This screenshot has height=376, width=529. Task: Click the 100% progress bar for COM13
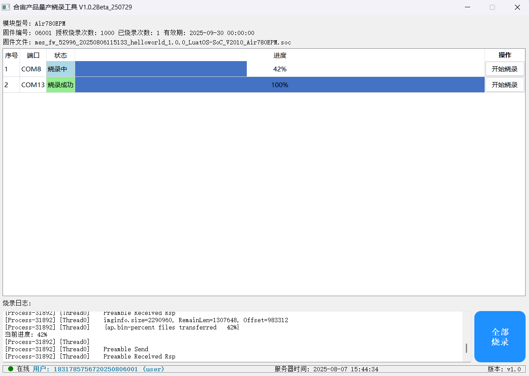[x=280, y=85]
